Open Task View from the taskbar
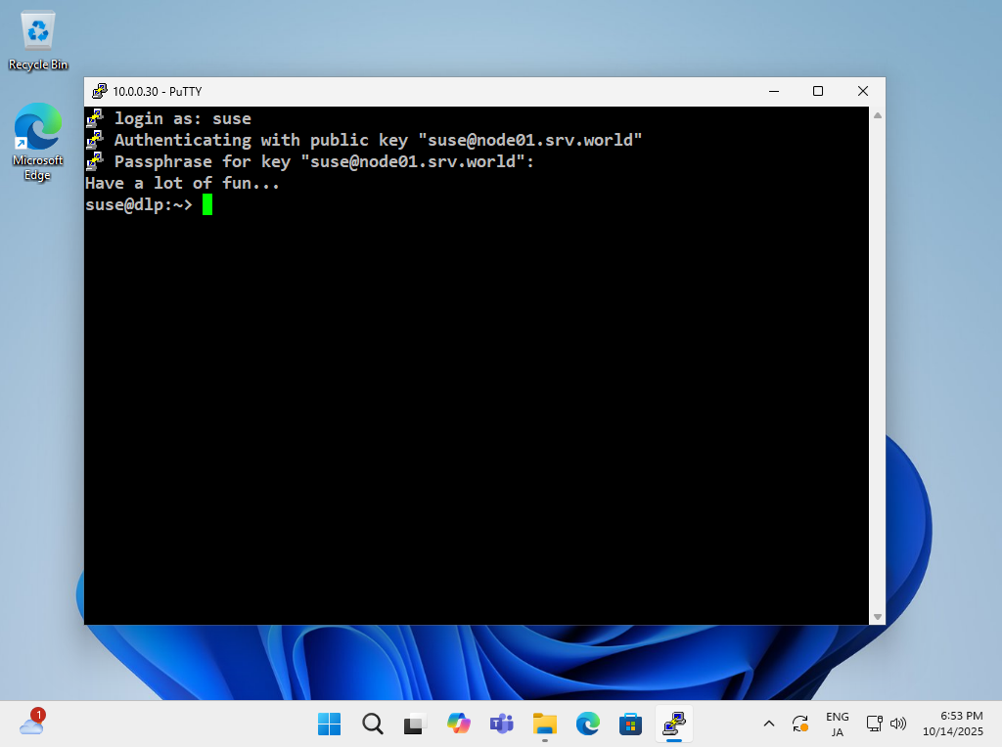The image size is (1002, 747). (415, 724)
